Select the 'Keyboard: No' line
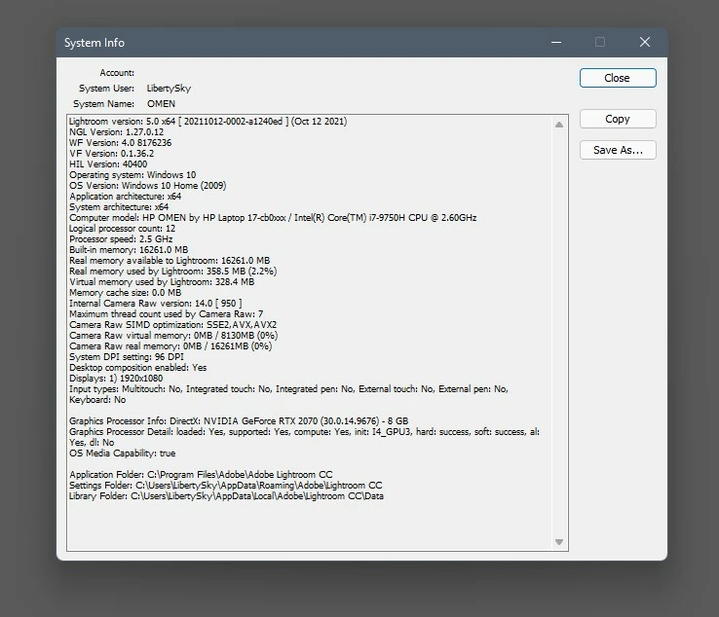The height and width of the screenshot is (617, 719). pyautogui.click(x=97, y=399)
